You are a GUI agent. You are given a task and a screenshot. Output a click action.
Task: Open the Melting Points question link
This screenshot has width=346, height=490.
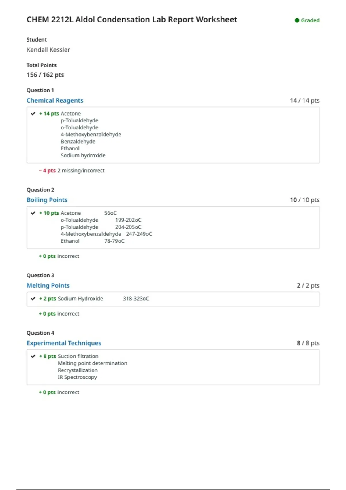tap(48, 285)
